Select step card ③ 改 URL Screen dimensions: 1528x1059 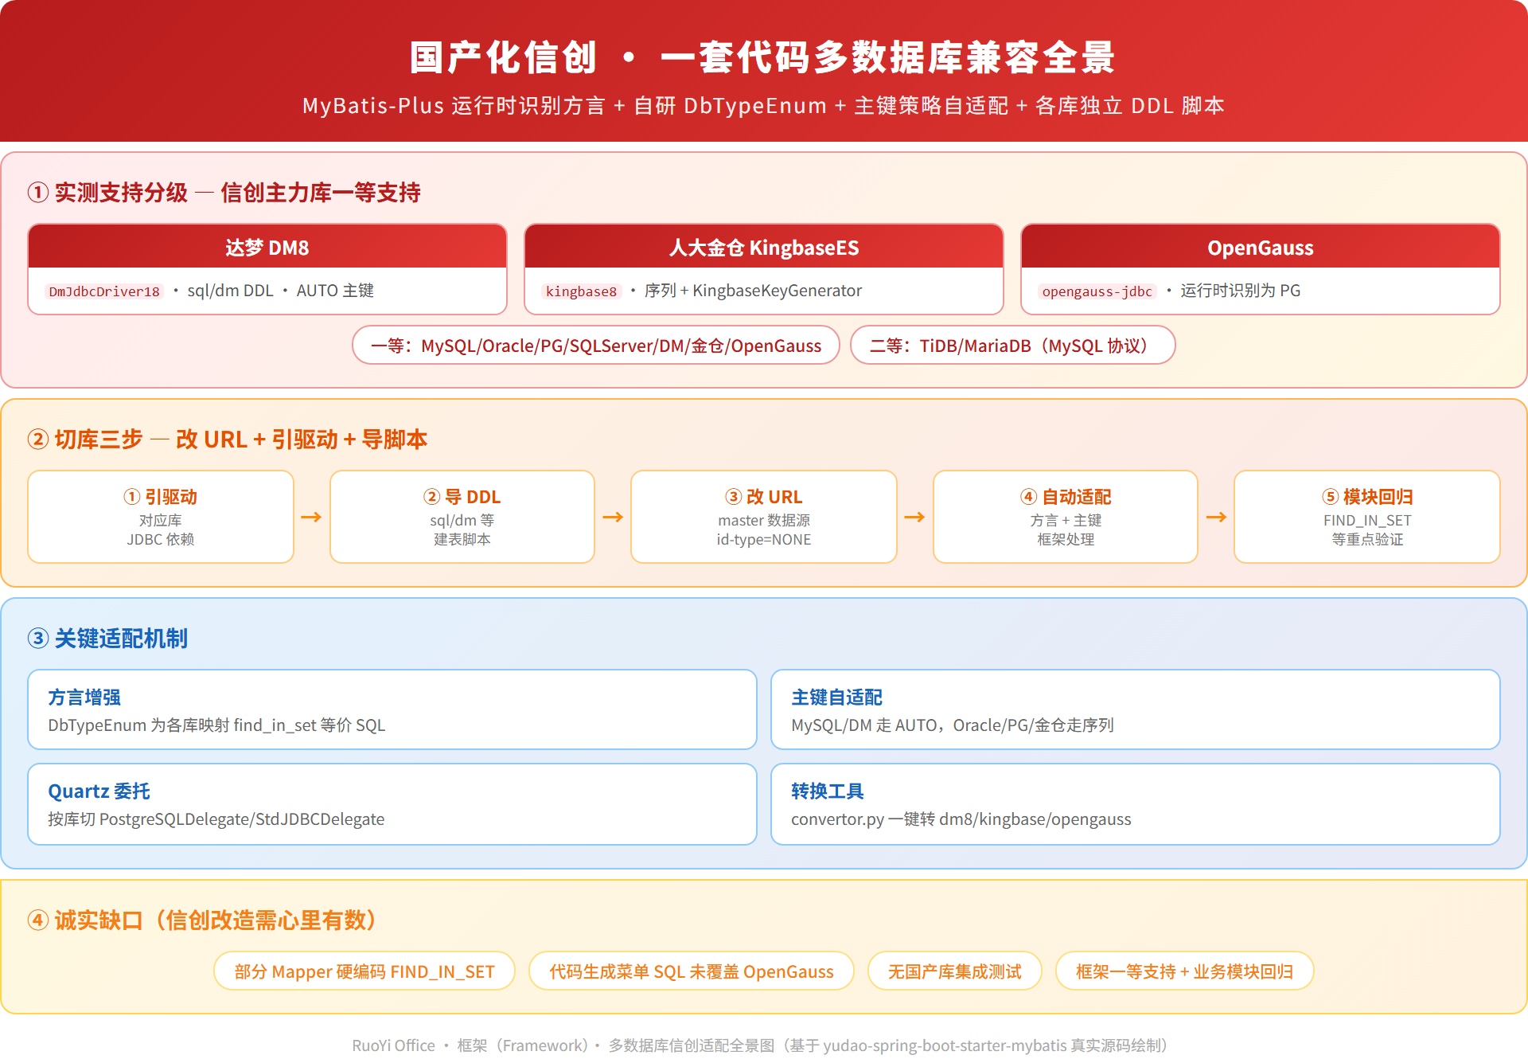click(764, 517)
